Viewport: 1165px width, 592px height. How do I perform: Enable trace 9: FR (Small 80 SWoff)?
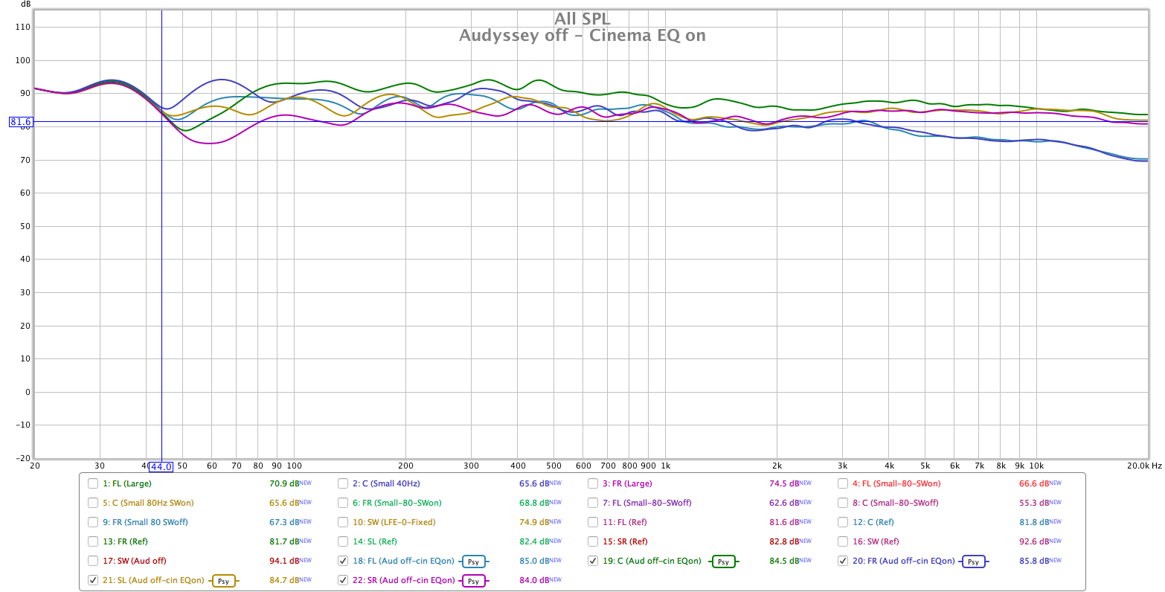(x=93, y=522)
